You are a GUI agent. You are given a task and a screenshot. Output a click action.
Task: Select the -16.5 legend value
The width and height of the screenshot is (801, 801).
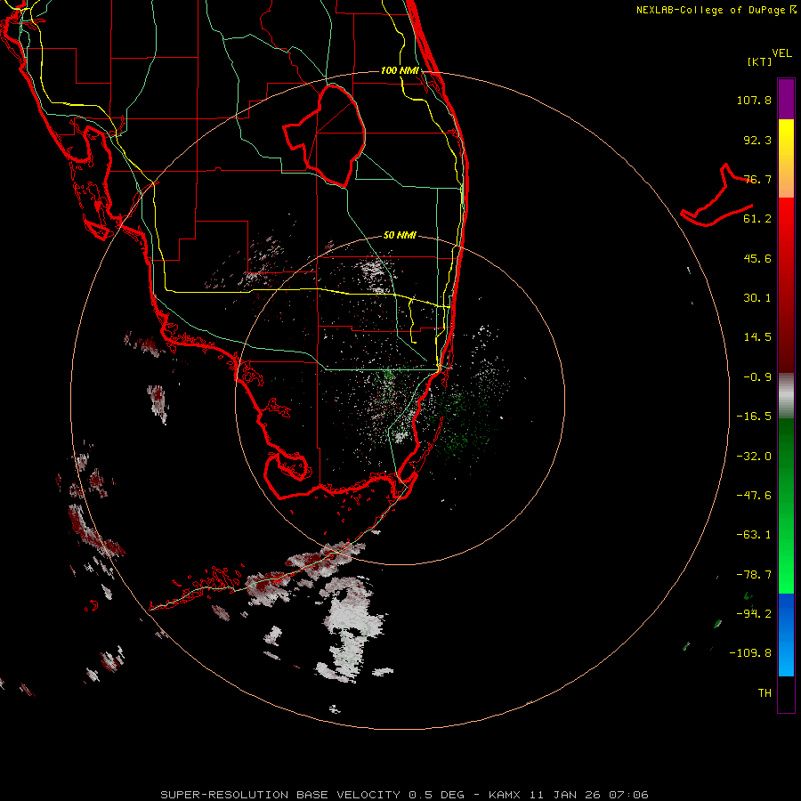(754, 417)
